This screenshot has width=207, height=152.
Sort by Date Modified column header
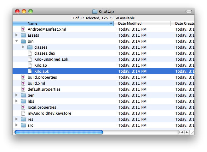(x=142, y=23)
